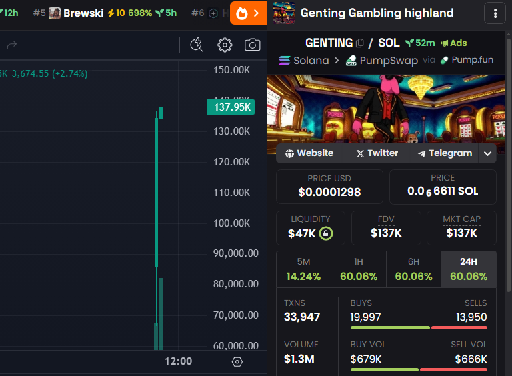Click the casino banner image
The height and width of the screenshot is (376, 512).
pyautogui.click(x=386, y=109)
